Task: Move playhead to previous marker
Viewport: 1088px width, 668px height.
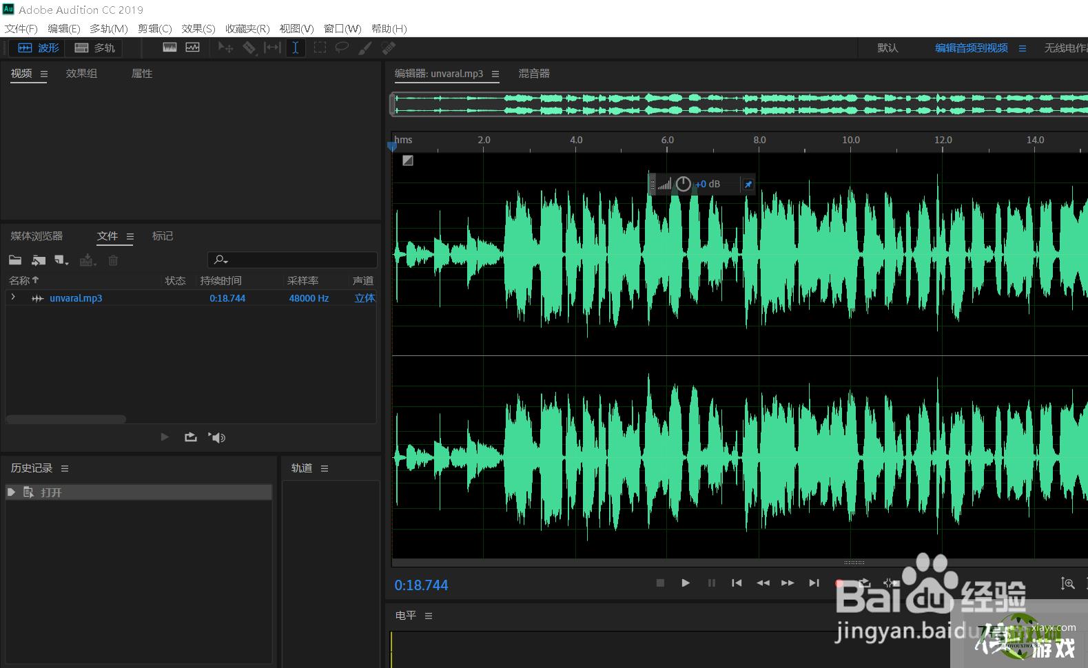Action: (737, 583)
